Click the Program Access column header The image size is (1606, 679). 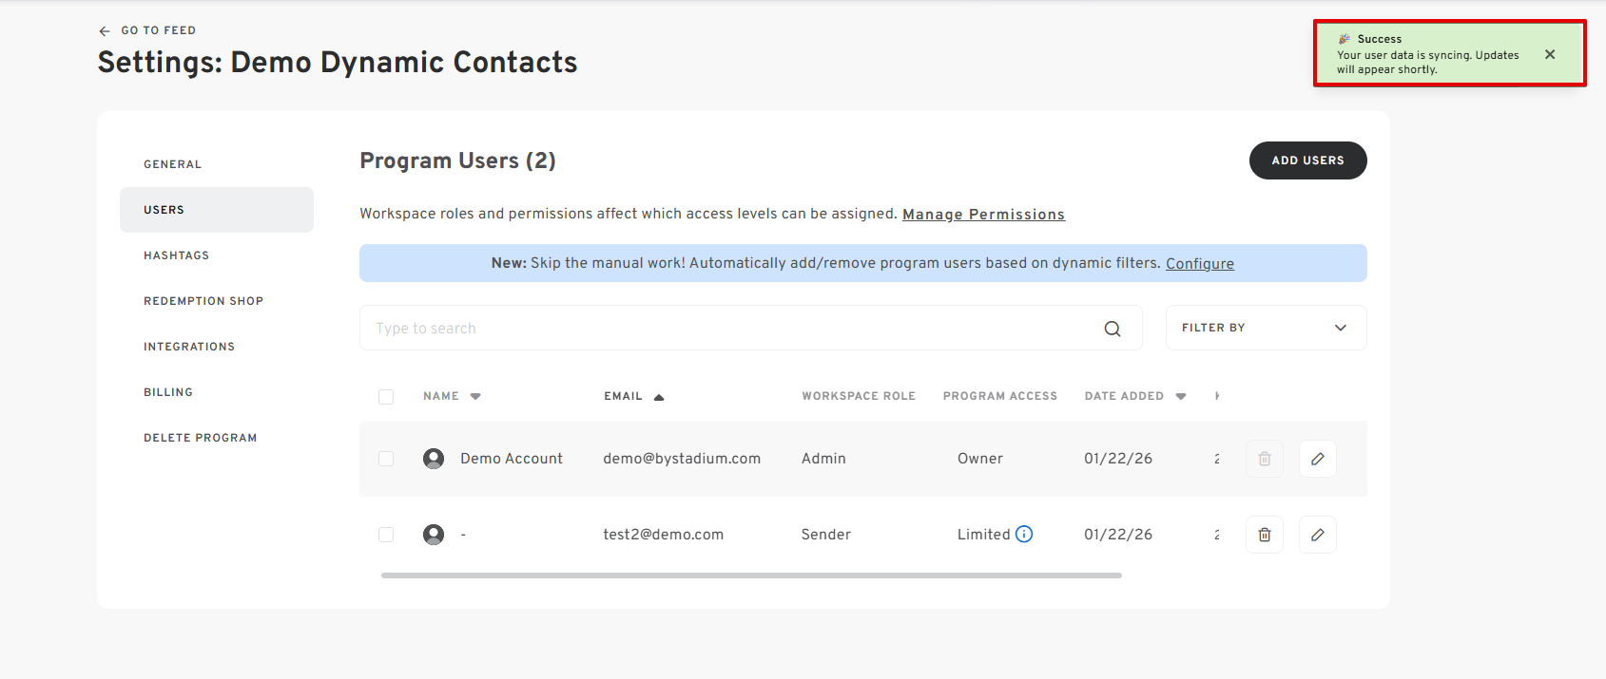(x=1000, y=396)
